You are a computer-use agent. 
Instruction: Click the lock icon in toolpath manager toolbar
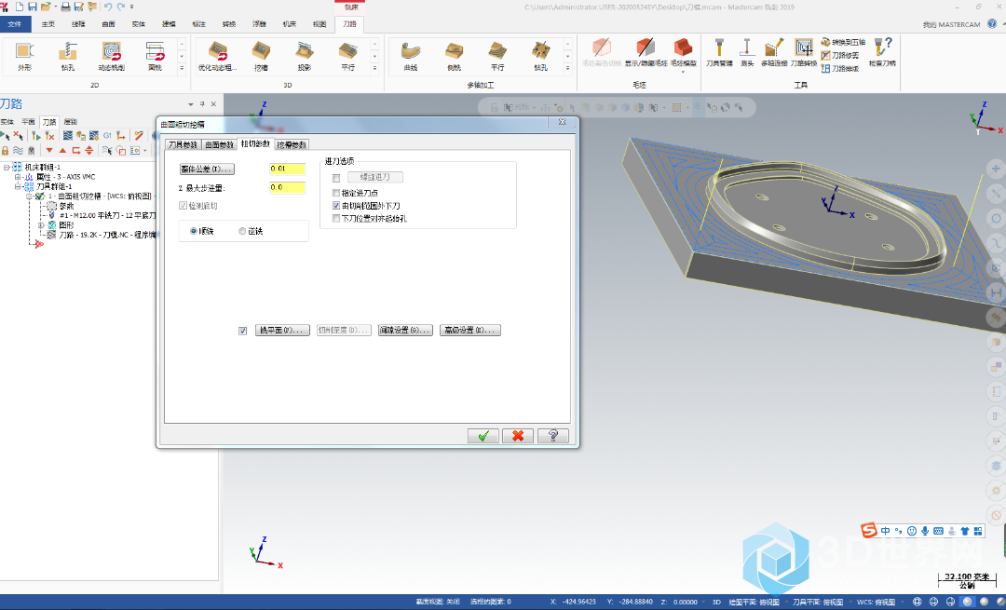coord(6,151)
